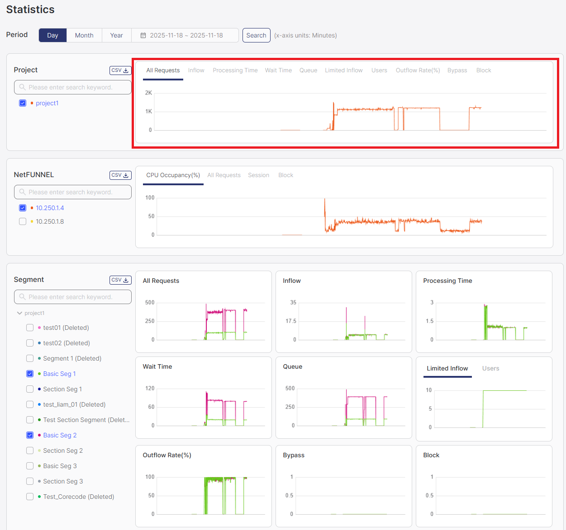This screenshot has height=530, width=566.
Task: Download the Project CSV file
Action: (x=120, y=70)
